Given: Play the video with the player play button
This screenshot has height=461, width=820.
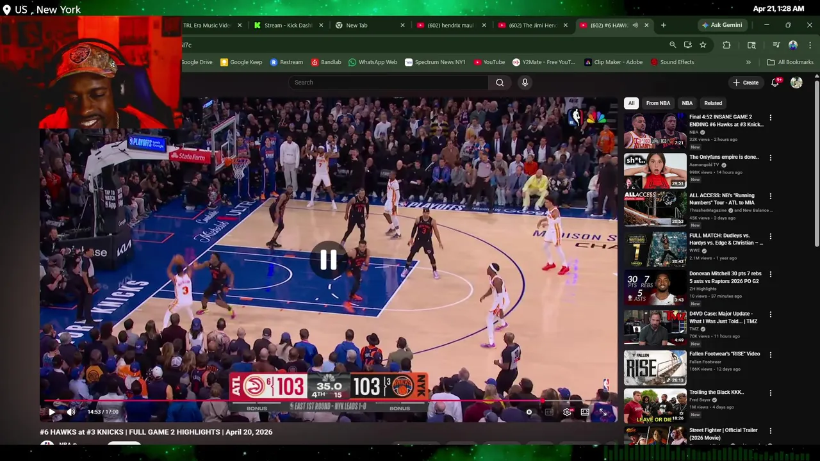Looking at the screenshot, I should point(52,412).
